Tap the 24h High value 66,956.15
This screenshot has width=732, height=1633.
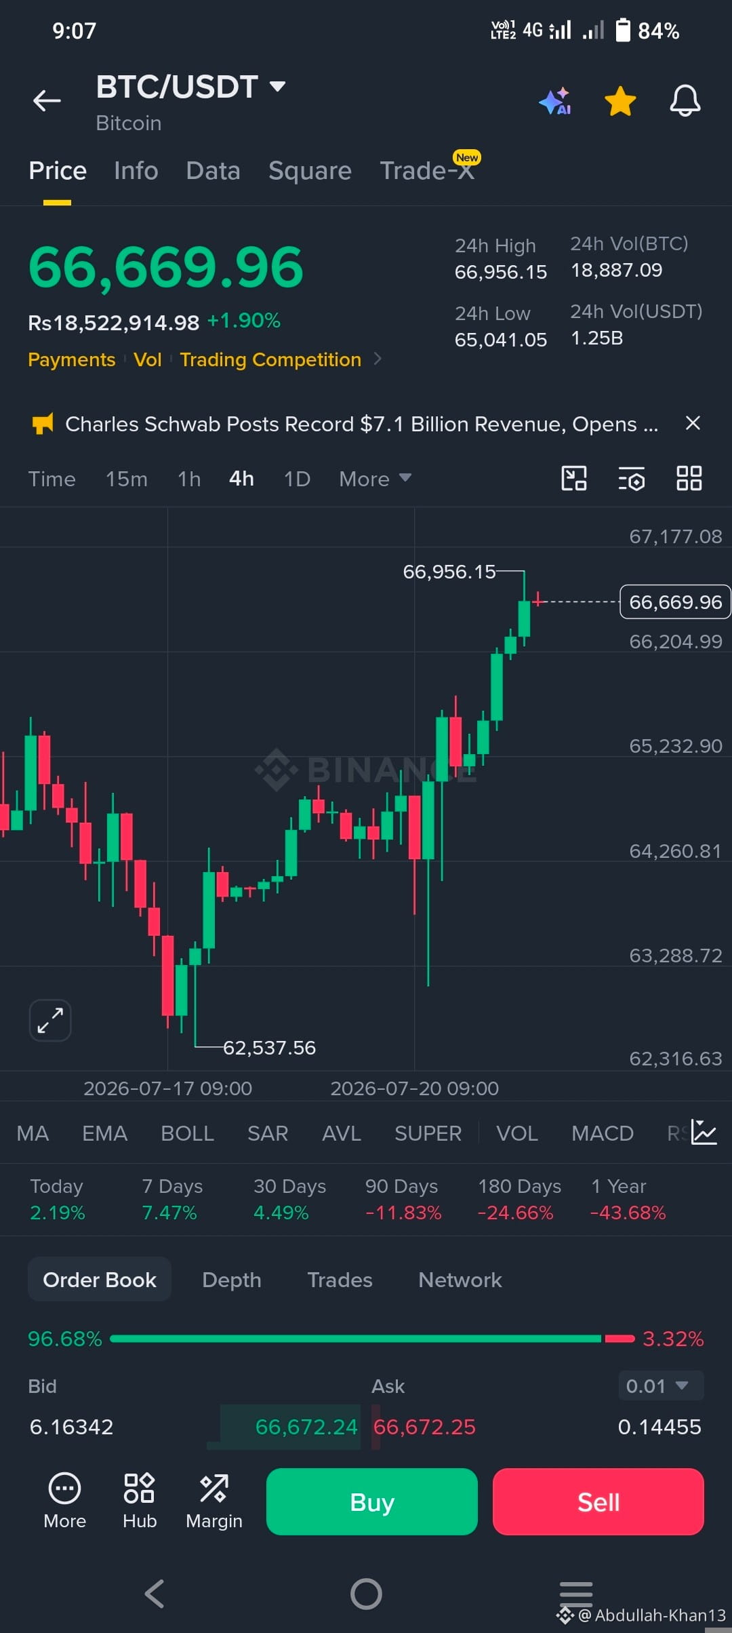(501, 272)
